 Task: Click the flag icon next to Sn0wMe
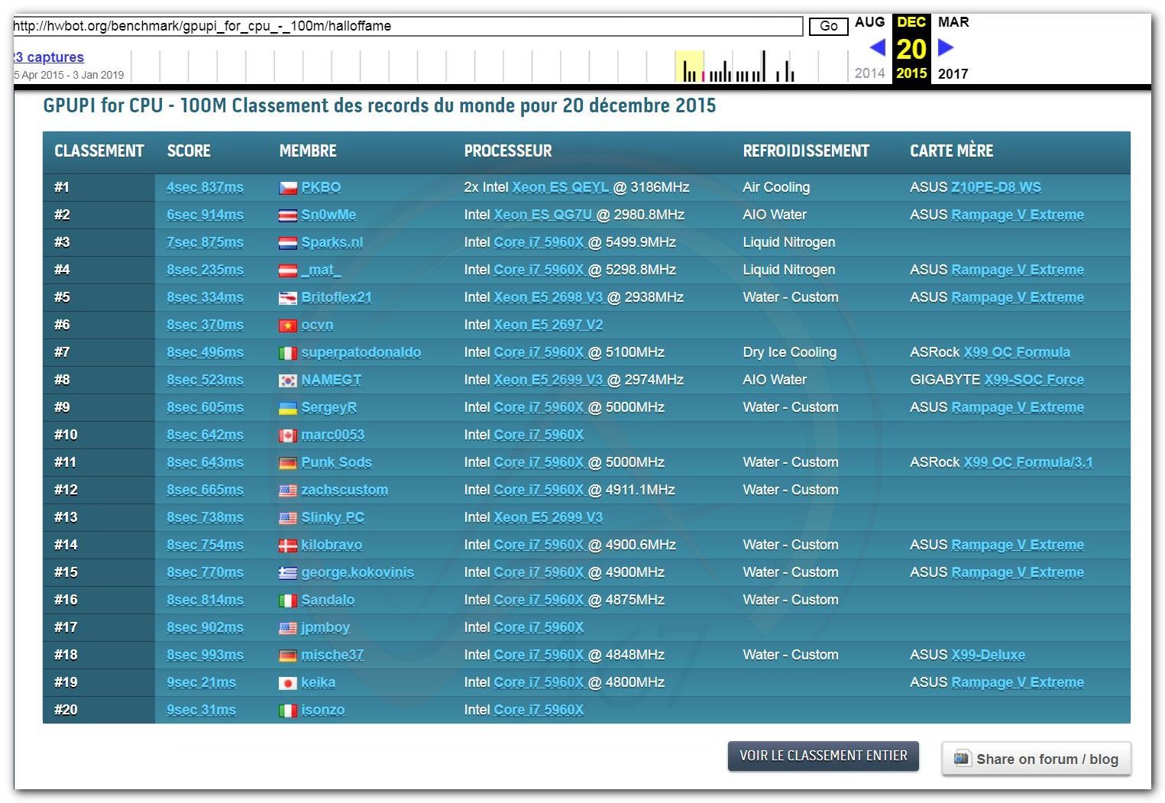(287, 215)
